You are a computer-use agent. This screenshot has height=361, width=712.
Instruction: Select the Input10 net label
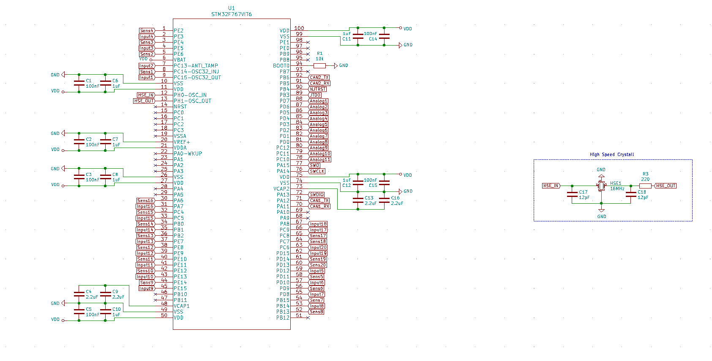coord(145,277)
